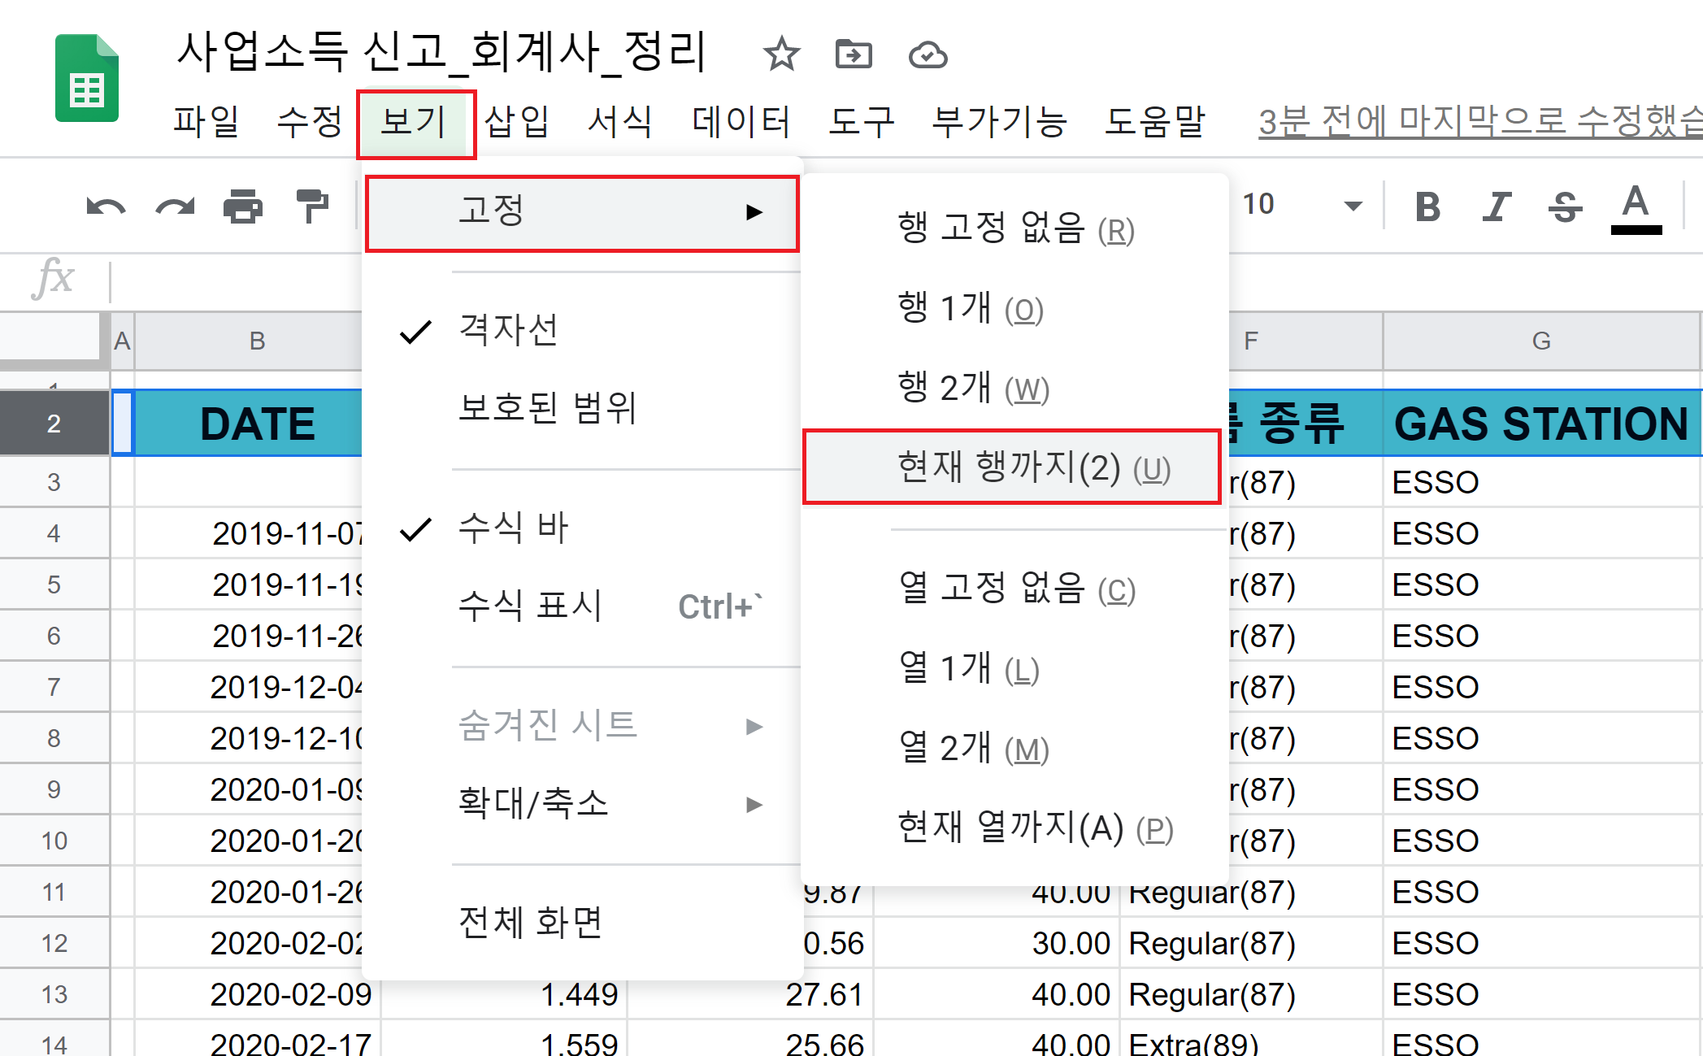Toggle 격자선 gridlines checkmark option
1703x1056 pixels.
[x=508, y=331]
